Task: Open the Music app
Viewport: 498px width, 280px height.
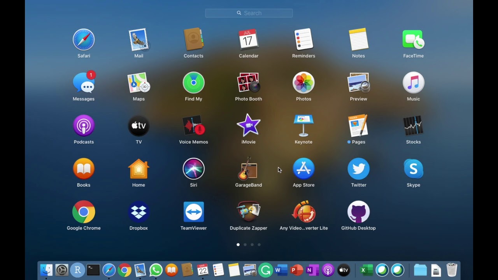Action: [413, 82]
